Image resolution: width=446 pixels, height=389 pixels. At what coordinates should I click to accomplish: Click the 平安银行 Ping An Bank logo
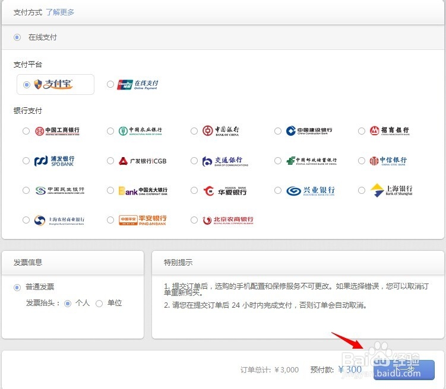coord(143,220)
